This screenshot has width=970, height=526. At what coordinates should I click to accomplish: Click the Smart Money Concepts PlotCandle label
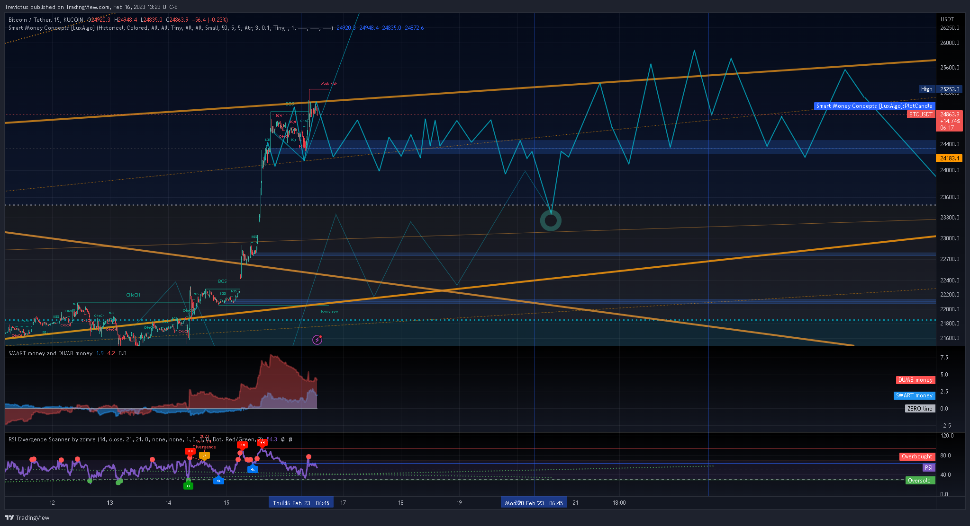(874, 106)
